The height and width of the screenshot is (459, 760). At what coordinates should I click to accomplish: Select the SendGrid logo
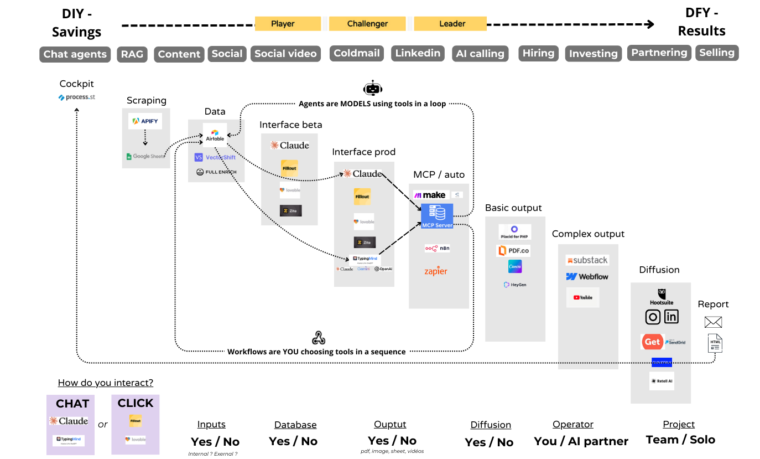click(675, 342)
